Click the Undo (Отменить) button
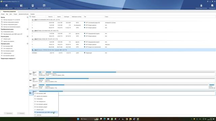The height and width of the screenshot is (121, 216). pos(21,113)
